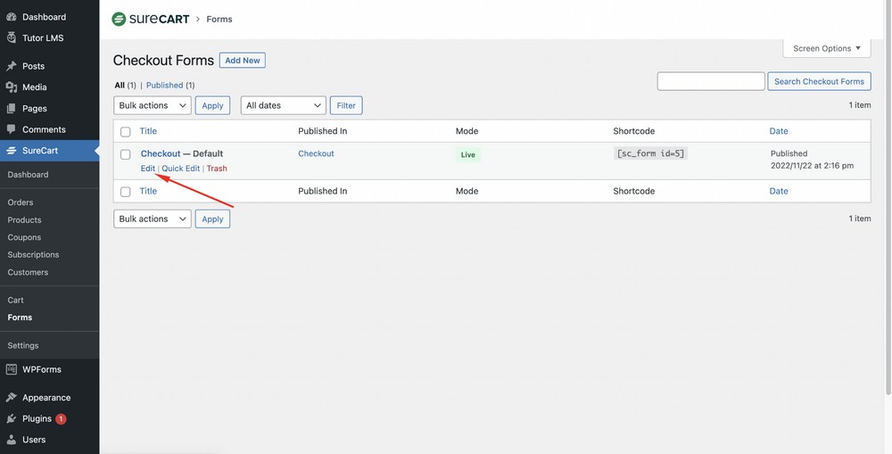Click the Media library icon
Image resolution: width=892 pixels, height=454 pixels.
[11, 87]
